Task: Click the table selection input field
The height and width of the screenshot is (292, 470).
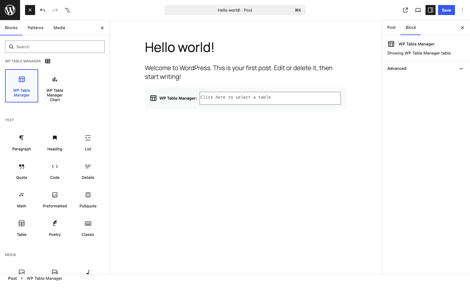Action: (x=270, y=98)
